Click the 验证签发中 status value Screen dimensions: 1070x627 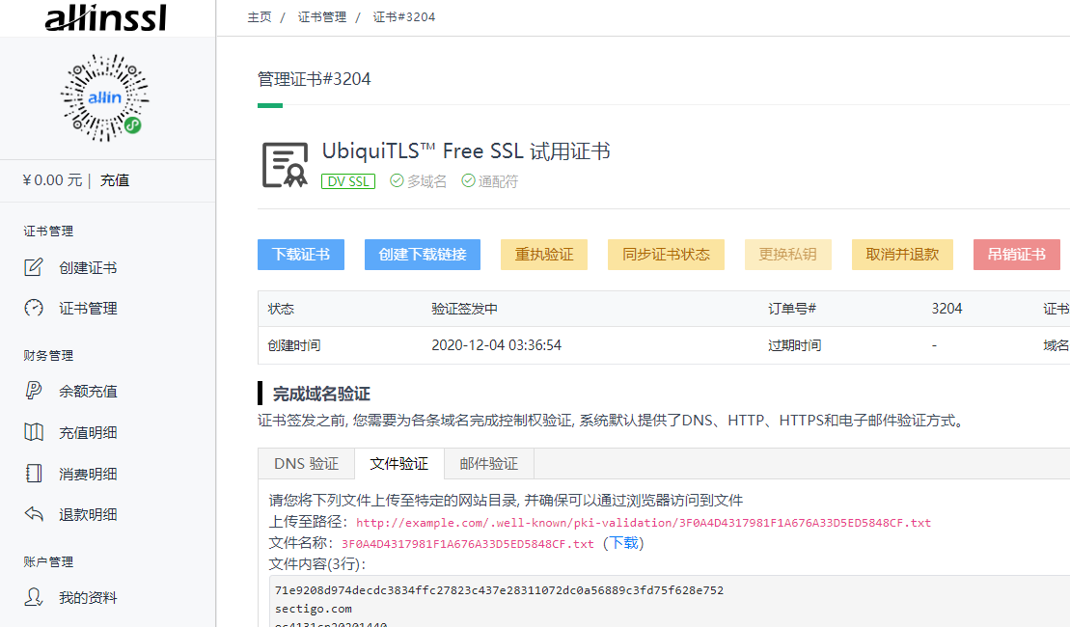click(464, 309)
